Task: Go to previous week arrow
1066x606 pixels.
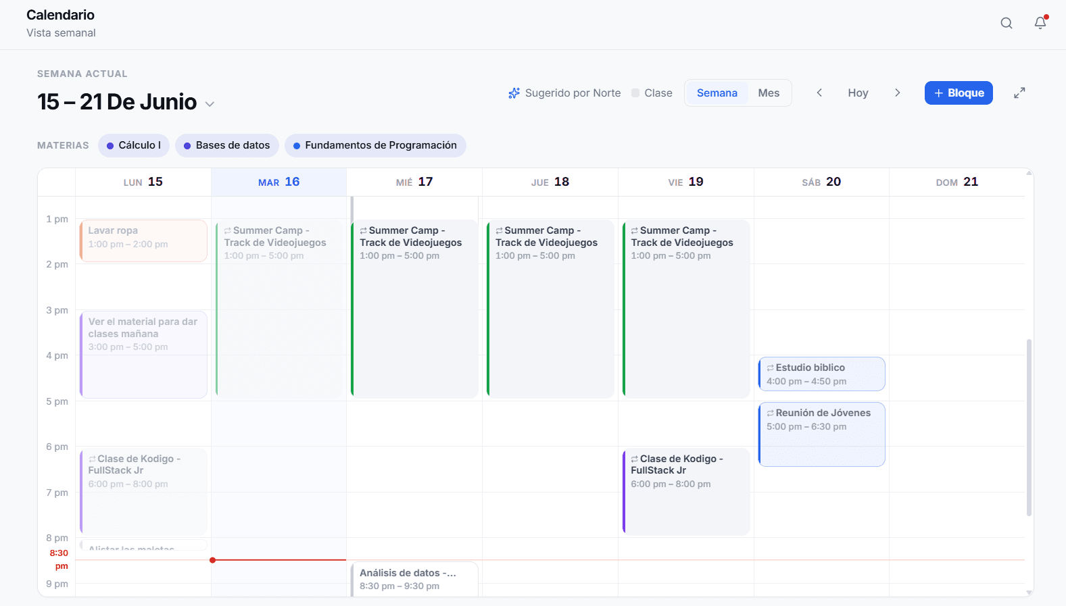Action: [819, 93]
